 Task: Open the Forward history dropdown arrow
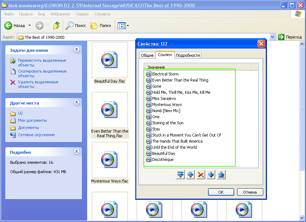48,26
